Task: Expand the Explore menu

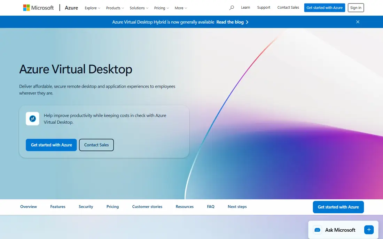Action: tap(92, 8)
